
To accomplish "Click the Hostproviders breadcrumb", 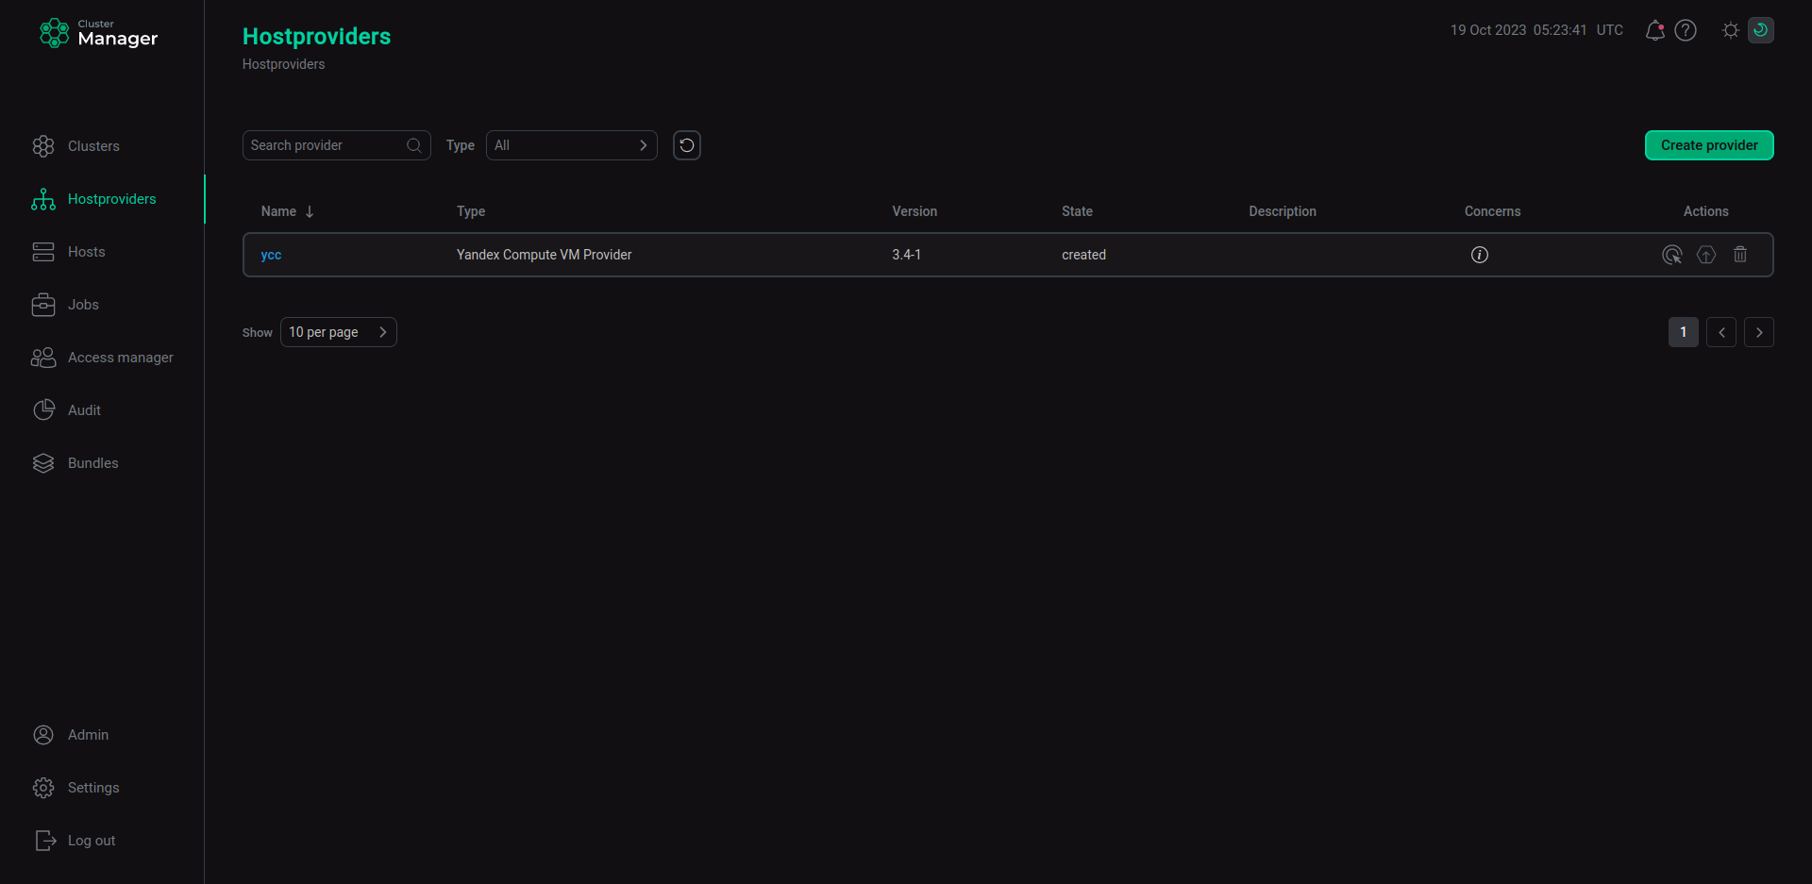I will 283,64.
